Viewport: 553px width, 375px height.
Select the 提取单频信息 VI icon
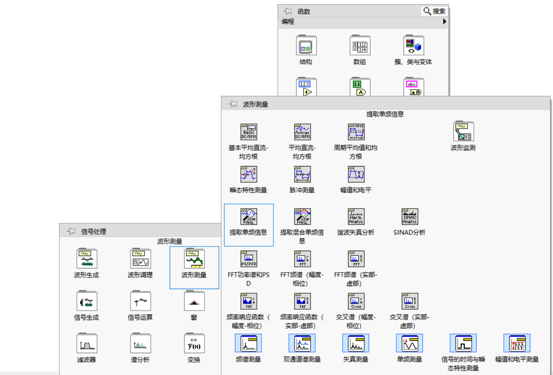tap(249, 216)
